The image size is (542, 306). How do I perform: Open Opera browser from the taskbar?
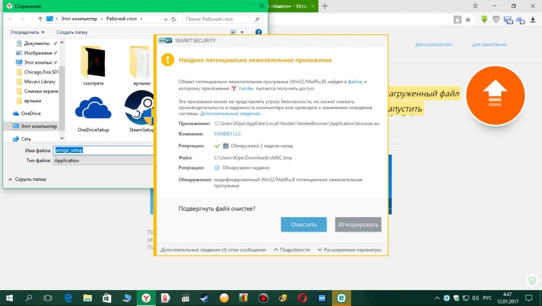point(302,298)
